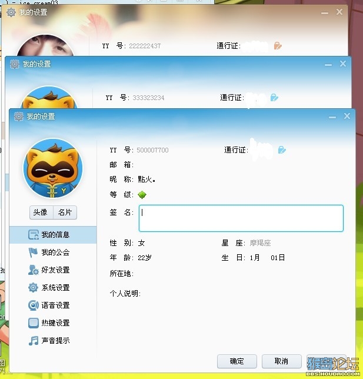Click the green level badge icon

[x=142, y=195]
